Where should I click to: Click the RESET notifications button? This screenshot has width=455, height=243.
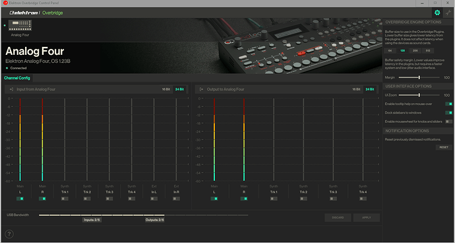coord(444,147)
